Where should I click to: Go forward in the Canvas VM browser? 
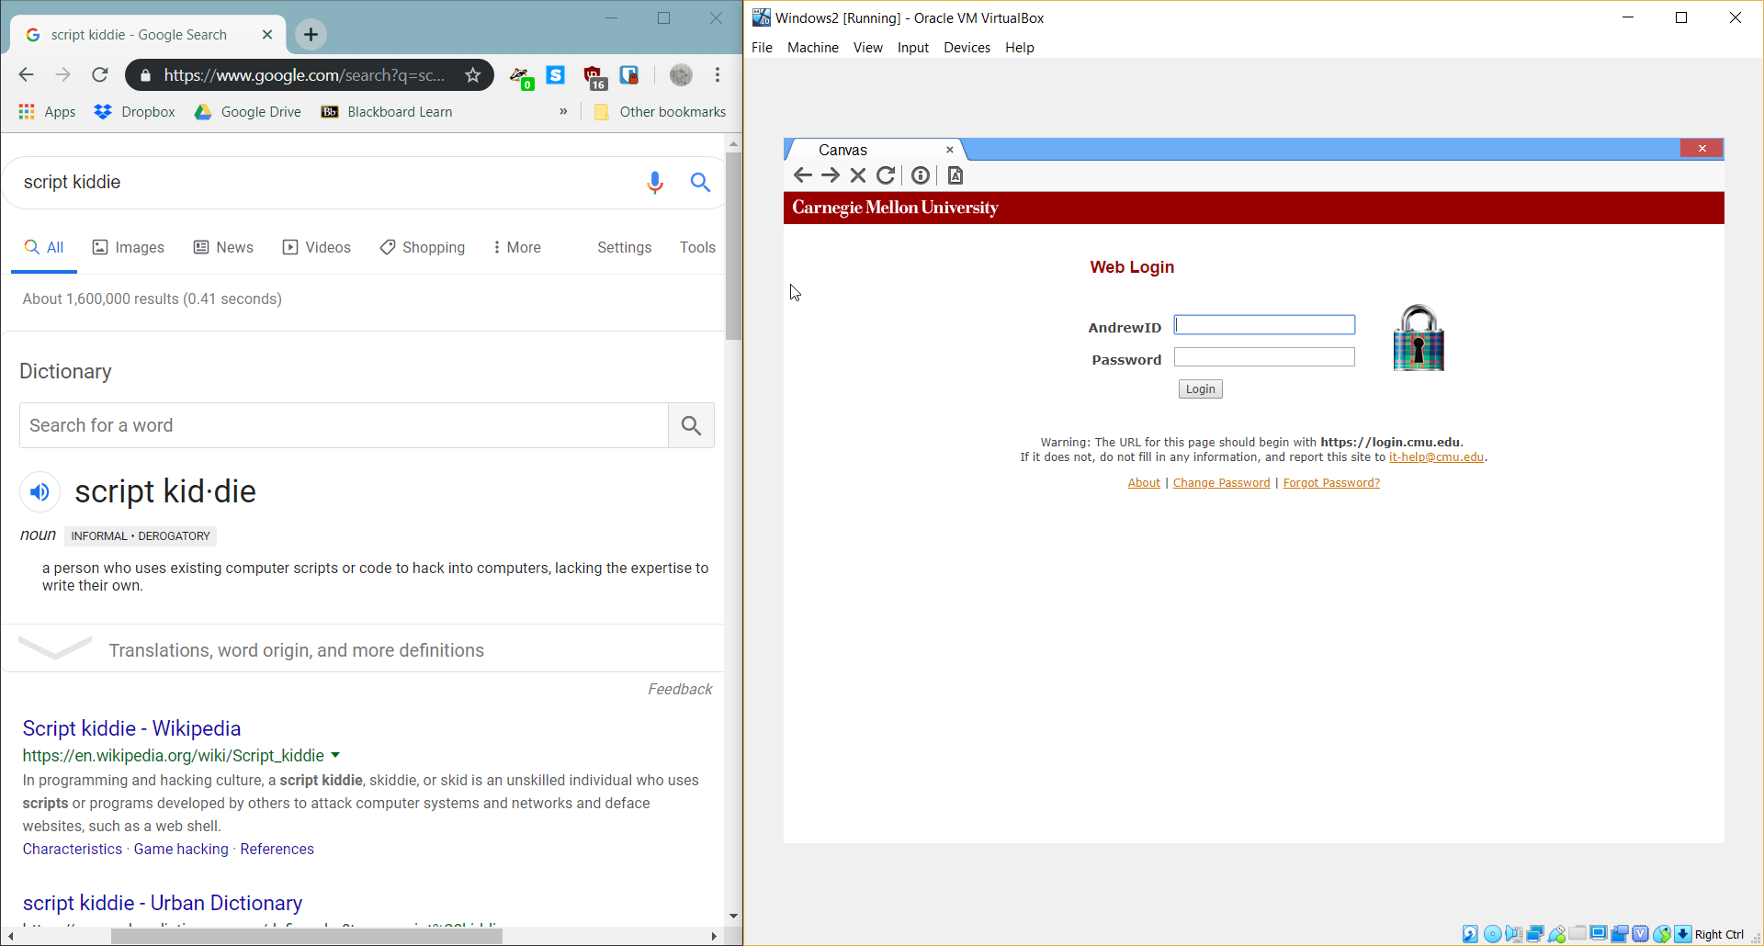(x=831, y=175)
